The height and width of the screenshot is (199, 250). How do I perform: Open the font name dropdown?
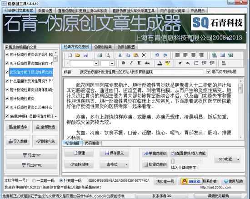[96, 64]
